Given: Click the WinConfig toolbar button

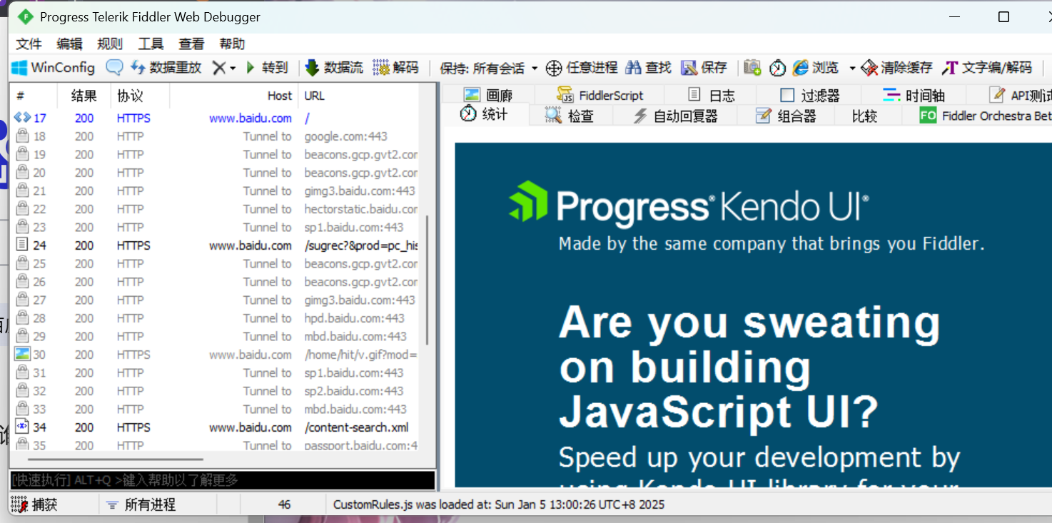Looking at the screenshot, I should pyautogui.click(x=54, y=68).
